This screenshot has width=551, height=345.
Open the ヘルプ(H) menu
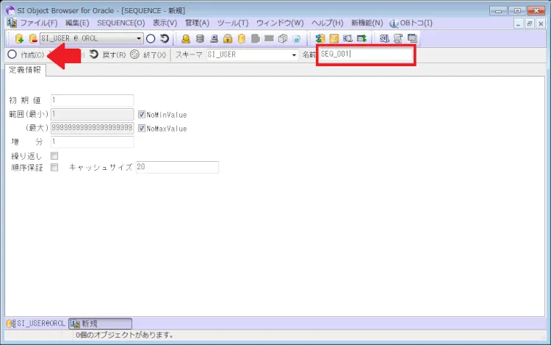(327, 24)
